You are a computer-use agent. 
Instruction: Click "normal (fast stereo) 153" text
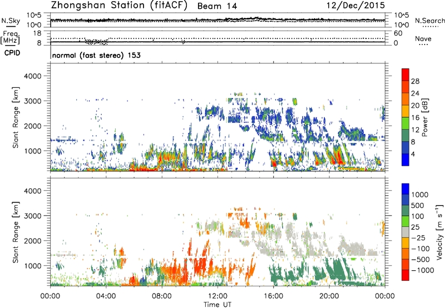pyautogui.click(x=96, y=55)
